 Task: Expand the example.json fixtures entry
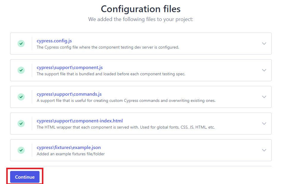(264, 150)
